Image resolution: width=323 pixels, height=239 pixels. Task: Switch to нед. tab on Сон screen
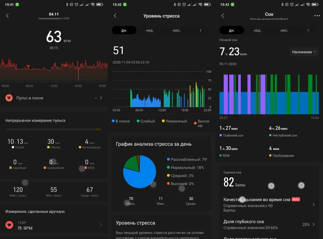(257, 30)
